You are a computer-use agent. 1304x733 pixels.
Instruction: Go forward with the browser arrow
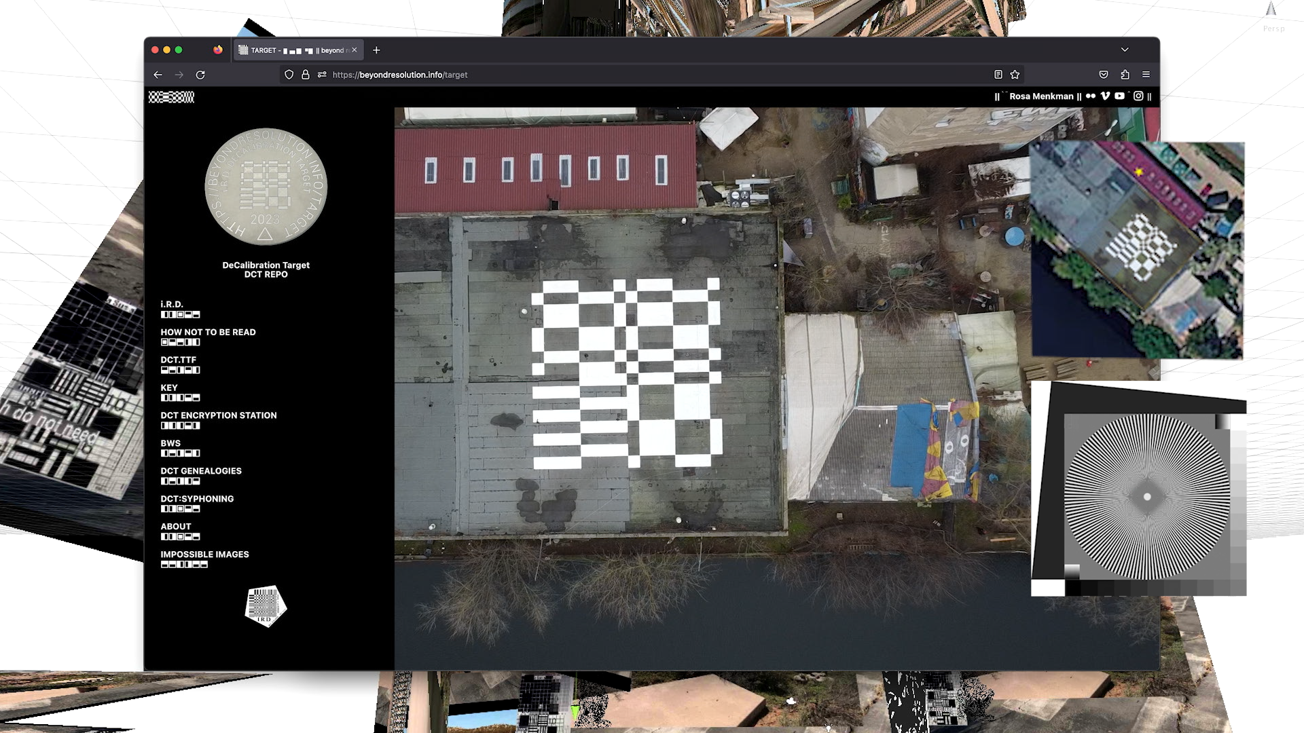point(179,75)
